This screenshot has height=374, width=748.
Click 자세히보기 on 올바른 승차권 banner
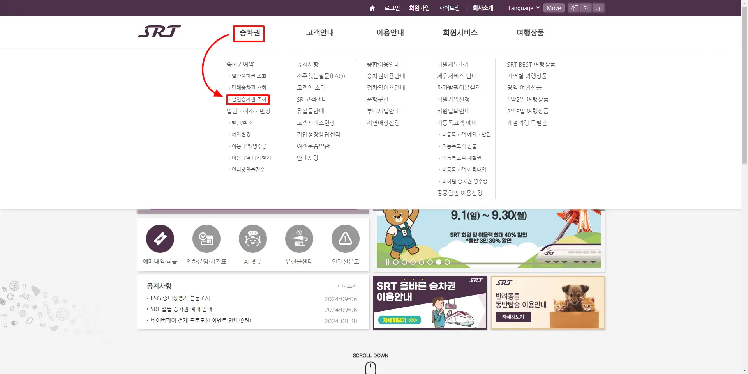tap(399, 320)
